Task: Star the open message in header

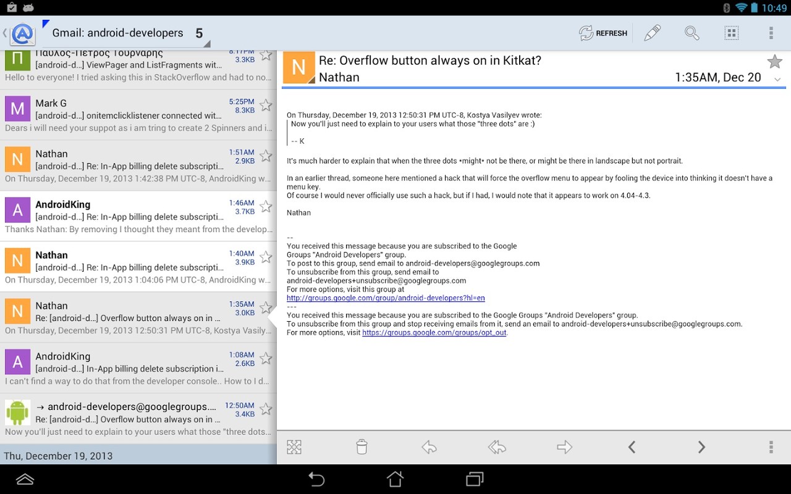Action: (774, 61)
